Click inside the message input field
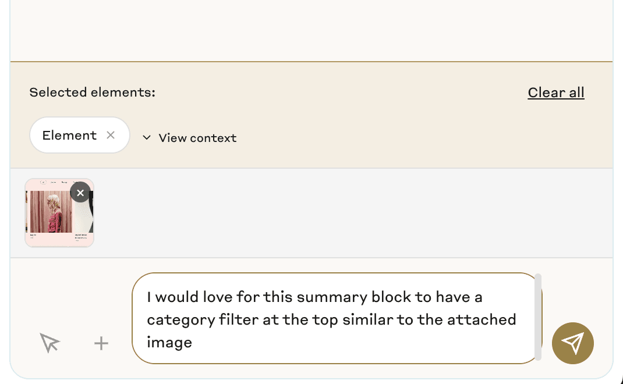The width and height of the screenshot is (623, 384). (x=332, y=319)
